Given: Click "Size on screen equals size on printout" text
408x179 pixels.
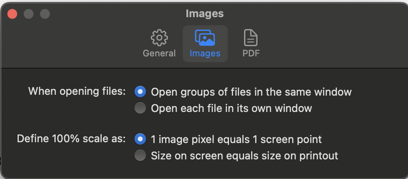Looking at the screenshot, I should pyautogui.click(x=244, y=156).
